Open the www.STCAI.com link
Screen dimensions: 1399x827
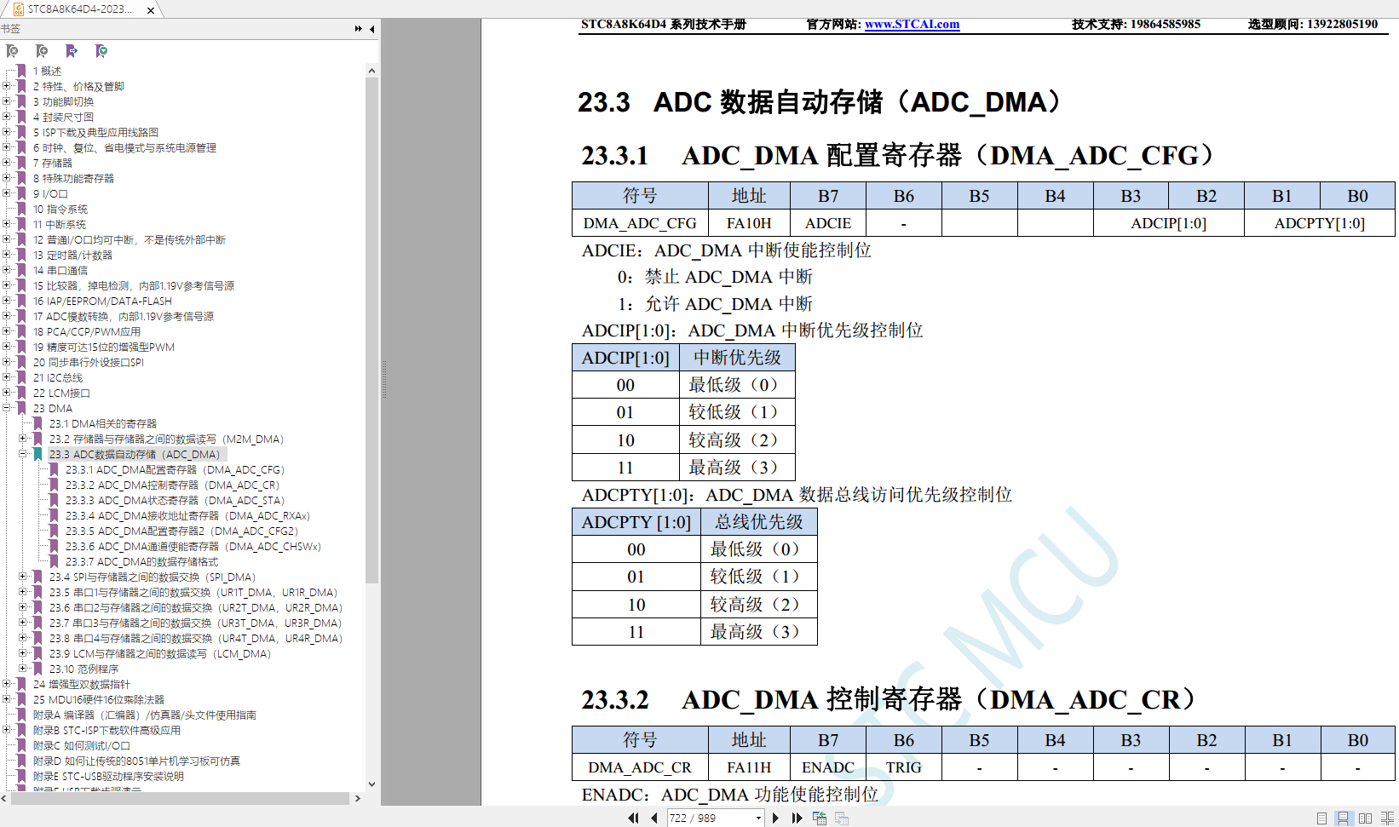pyautogui.click(x=912, y=24)
